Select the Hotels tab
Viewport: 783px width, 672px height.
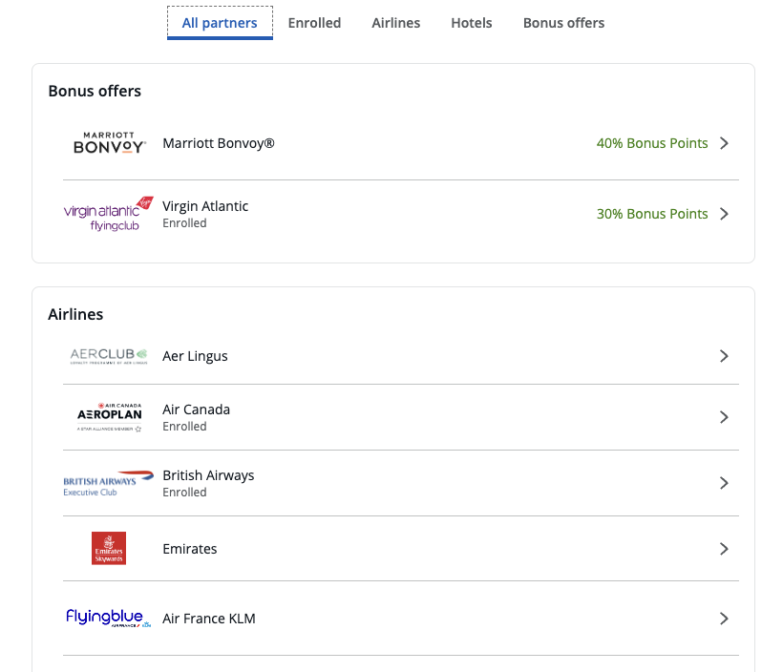(472, 23)
